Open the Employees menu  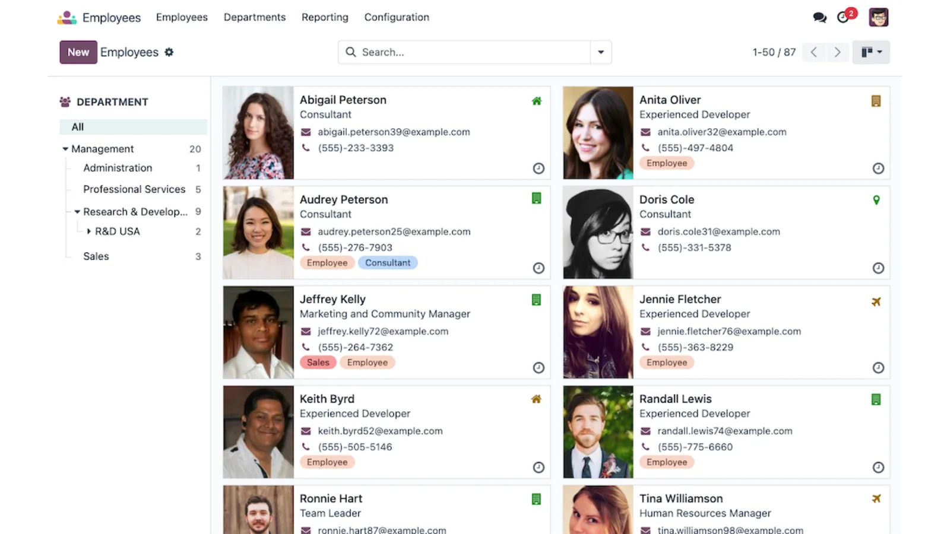coord(182,17)
